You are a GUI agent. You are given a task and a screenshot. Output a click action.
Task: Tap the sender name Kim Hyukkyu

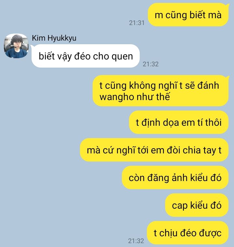54,38
